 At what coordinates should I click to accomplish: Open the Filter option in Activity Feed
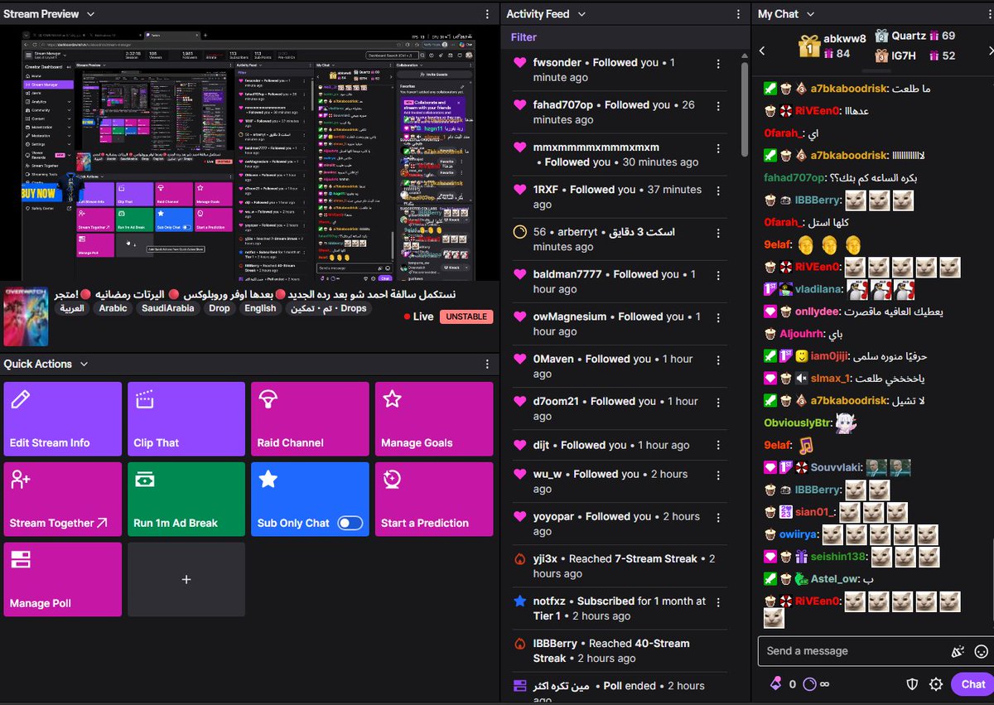coord(524,37)
